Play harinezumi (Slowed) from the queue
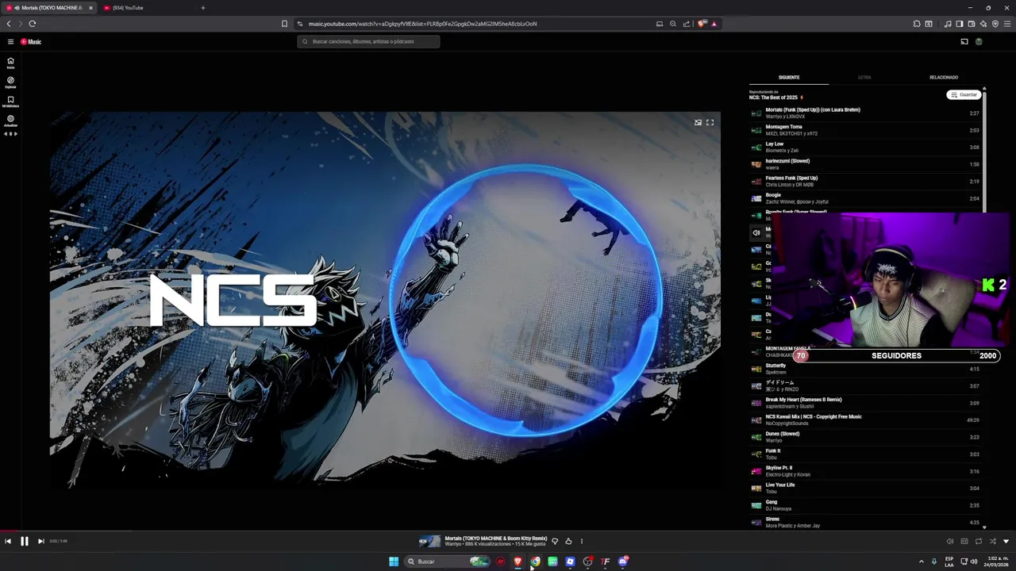This screenshot has height=571, width=1016. [865, 164]
